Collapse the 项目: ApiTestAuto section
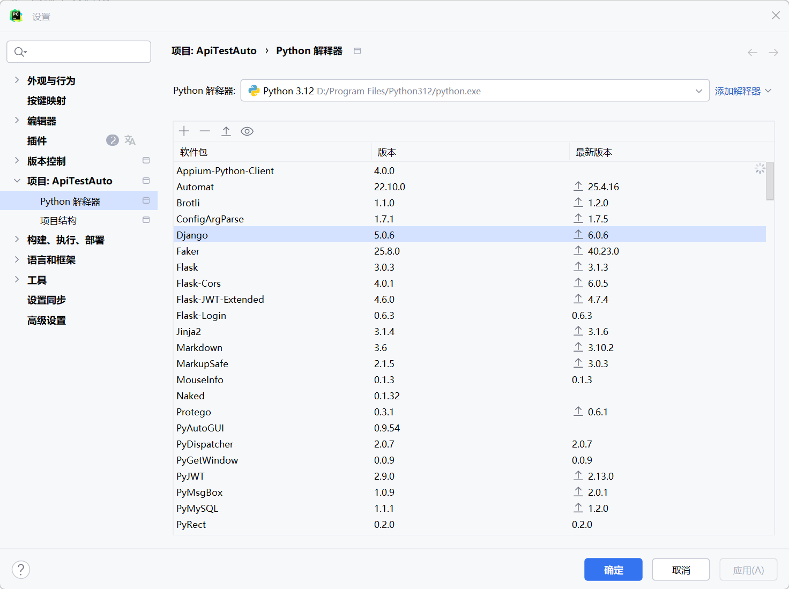This screenshot has width=789, height=589. pos(17,181)
